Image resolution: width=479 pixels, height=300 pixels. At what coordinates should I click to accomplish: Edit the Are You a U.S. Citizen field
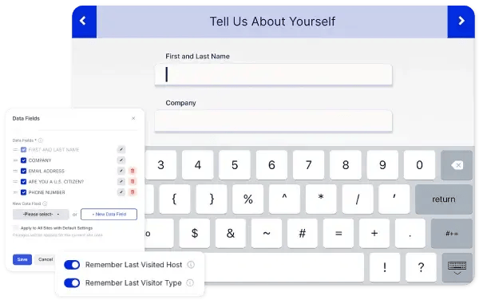pyautogui.click(x=121, y=182)
